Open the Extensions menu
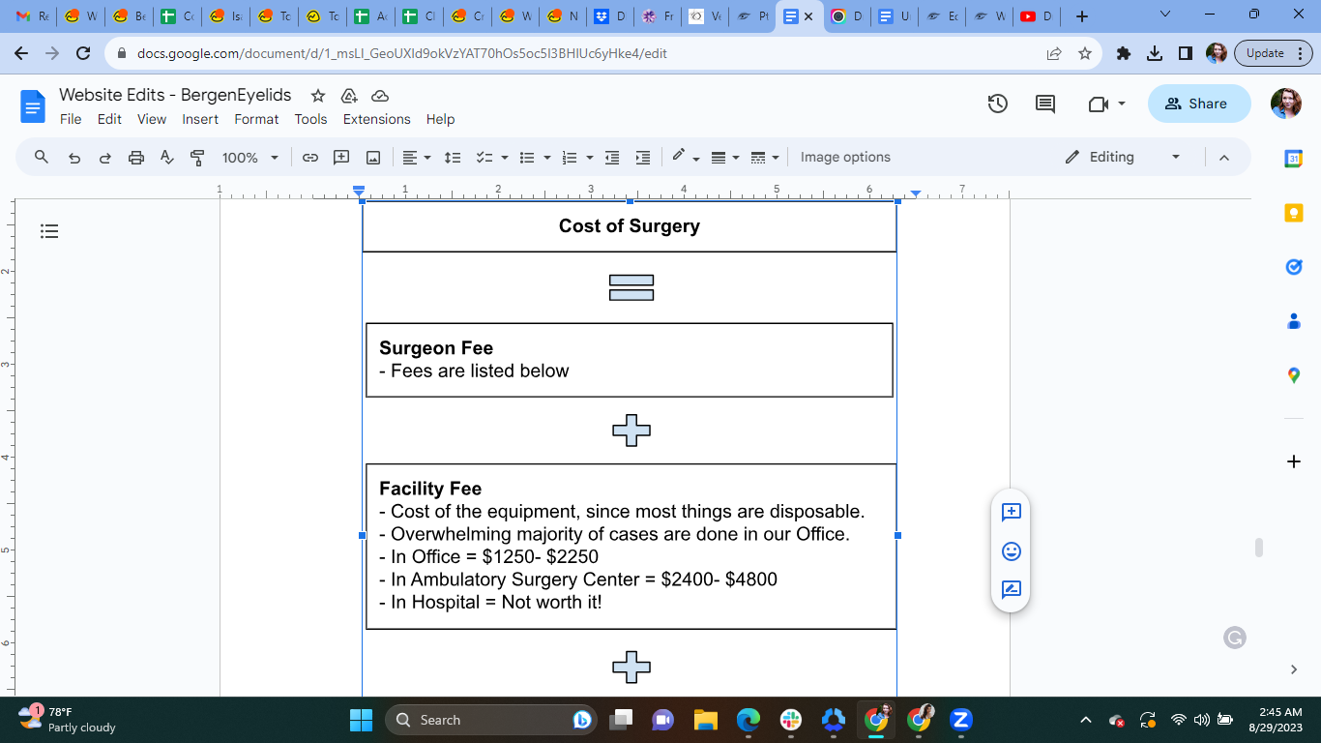Screen dimensions: 1321x743 (377, 119)
